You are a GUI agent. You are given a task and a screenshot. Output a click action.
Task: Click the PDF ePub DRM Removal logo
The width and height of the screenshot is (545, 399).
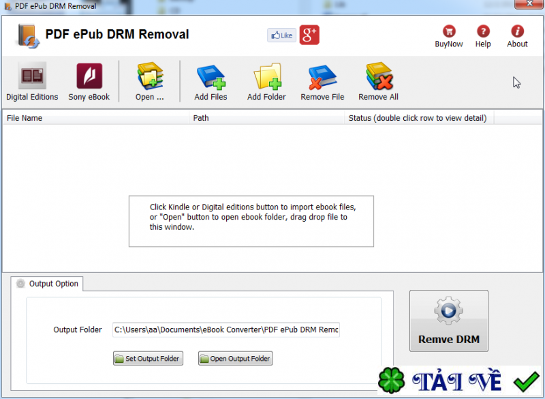28,35
